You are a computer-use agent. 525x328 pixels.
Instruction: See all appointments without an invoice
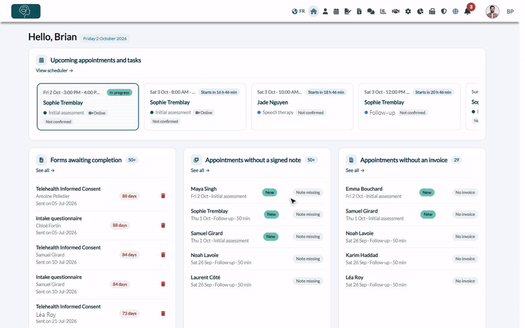(x=355, y=171)
